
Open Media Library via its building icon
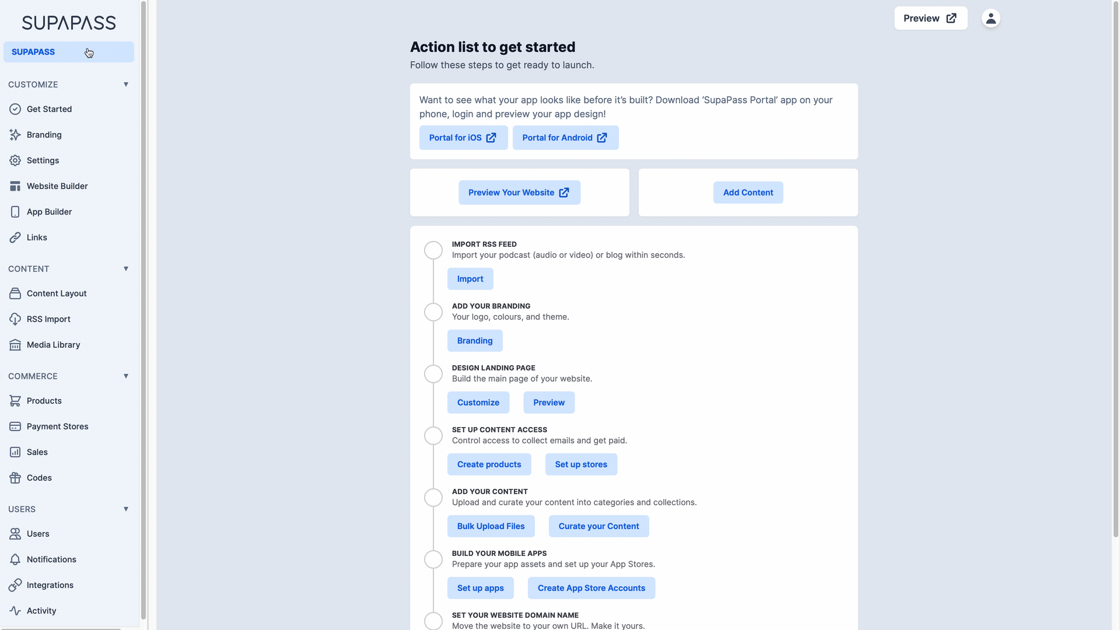click(x=15, y=345)
